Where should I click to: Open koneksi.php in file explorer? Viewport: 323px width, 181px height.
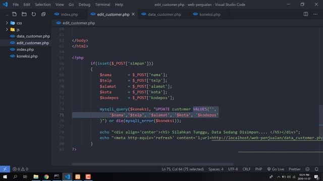(27, 56)
